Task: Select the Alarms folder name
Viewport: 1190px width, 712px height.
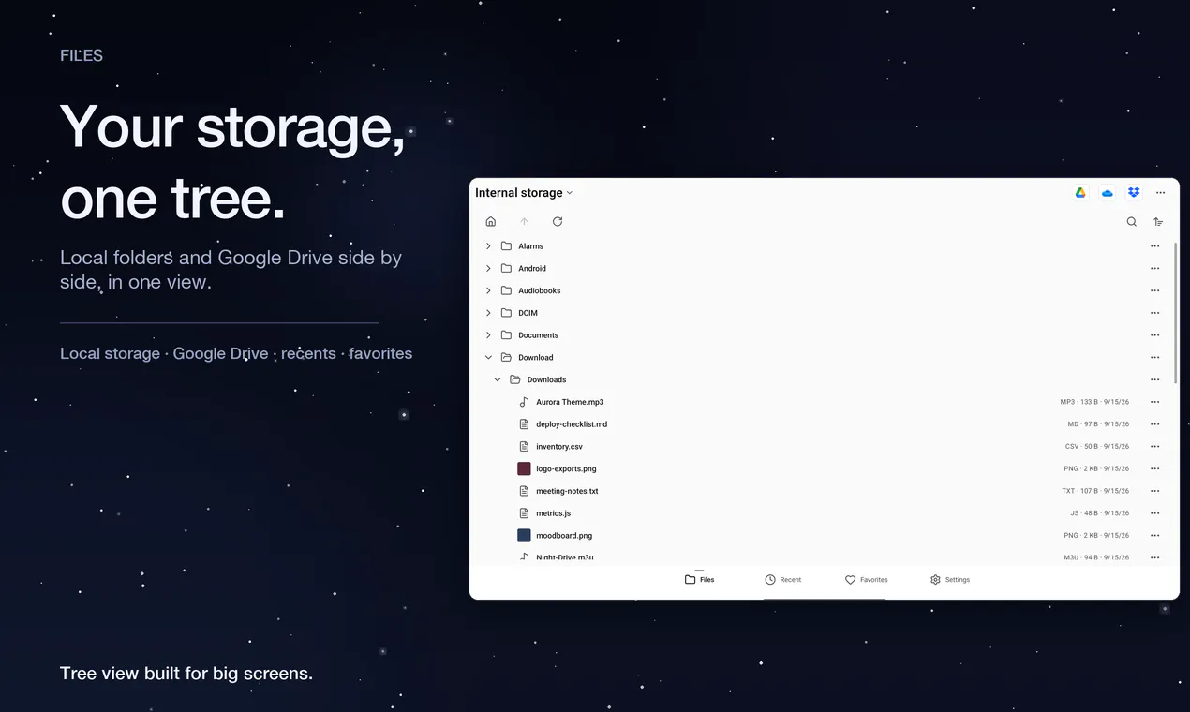Action: (530, 246)
